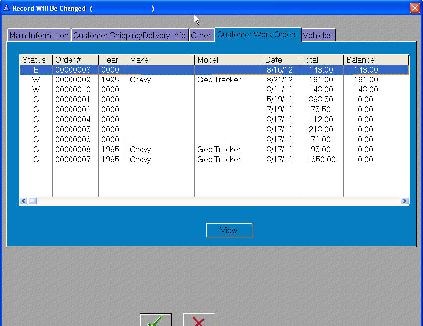
Task: Click the scrollbar left arrow
Action: [23, 201]
